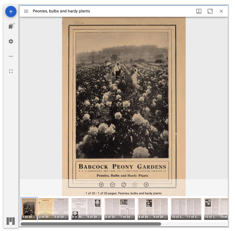Image resolution: width=235 pixels, height=231 pixels.
Task: Open the window view layout icon
Action: [x=199, y=11]
